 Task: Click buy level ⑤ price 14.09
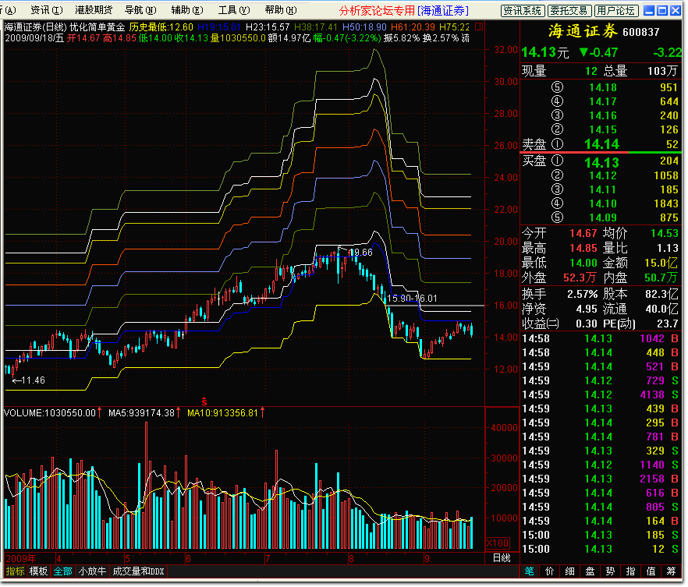tap(603, 217)
